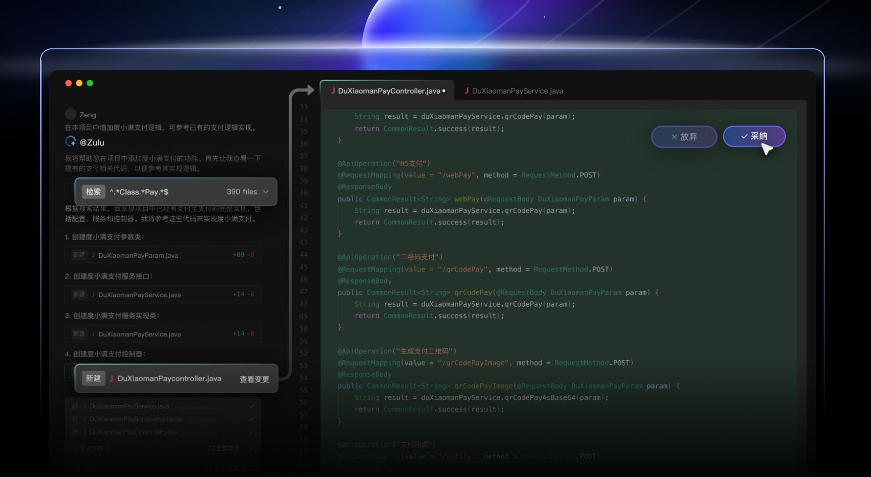Click the edit icon beside DuXiaomanPayController.java in changes list
This screenshot has width=871, height=477.
click(x=75, y=432)
